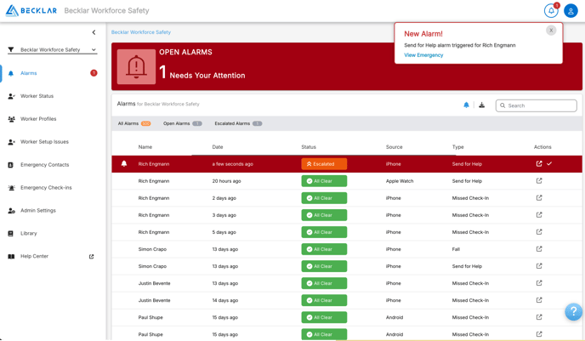Open Help Center in the sidebar
This screenshot has height=341, width=585.
[x=34, y=256]
